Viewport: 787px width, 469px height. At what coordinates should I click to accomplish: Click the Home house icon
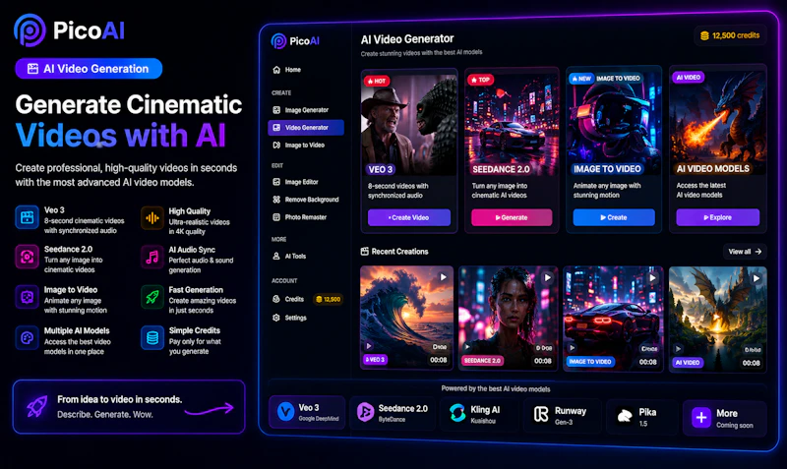pos(276,70)
